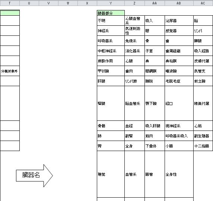Select the column W header
The image size is (213, 201).
tap(68, 3)
